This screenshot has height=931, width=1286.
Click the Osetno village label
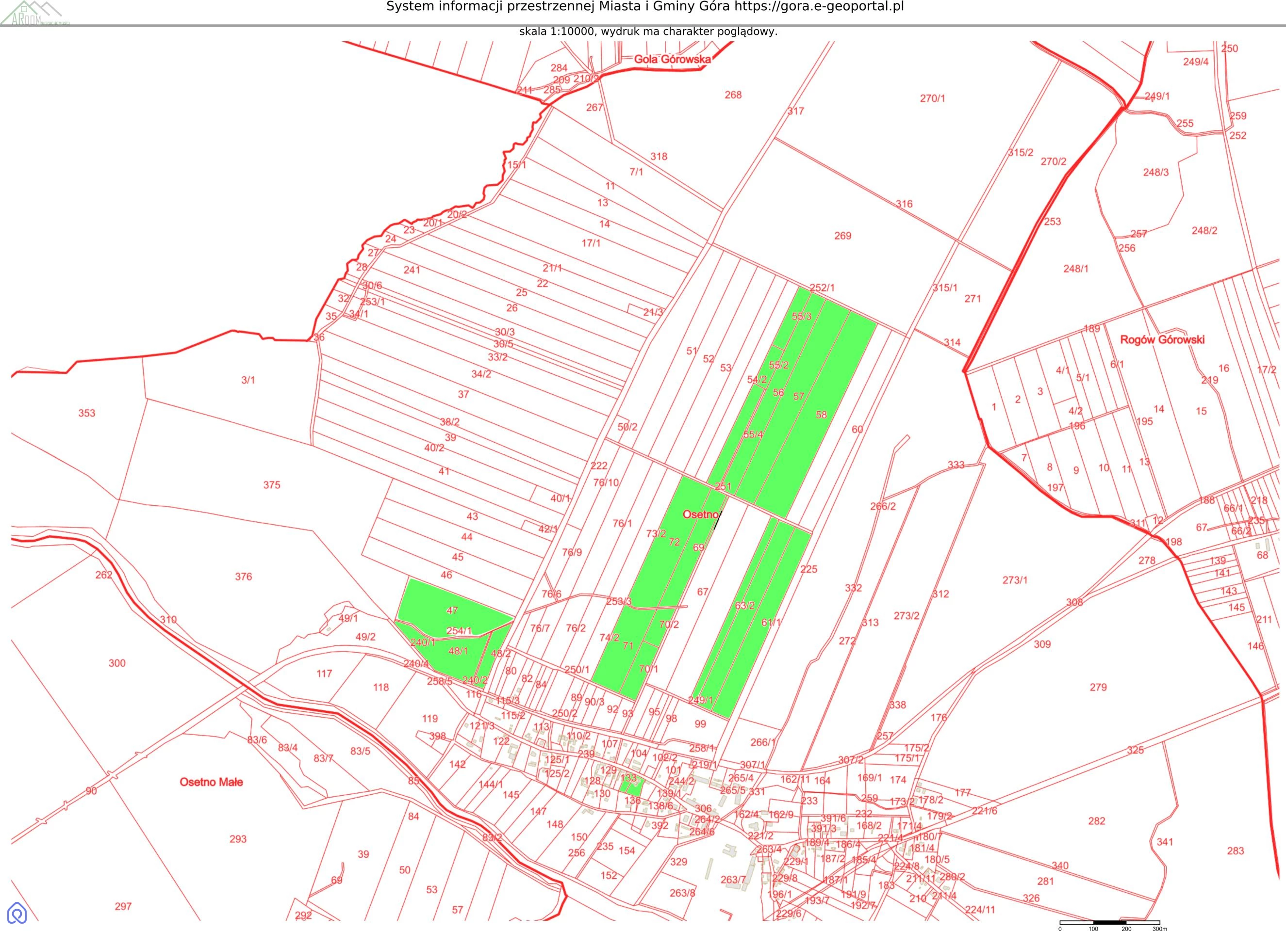(x=700, y=514)
